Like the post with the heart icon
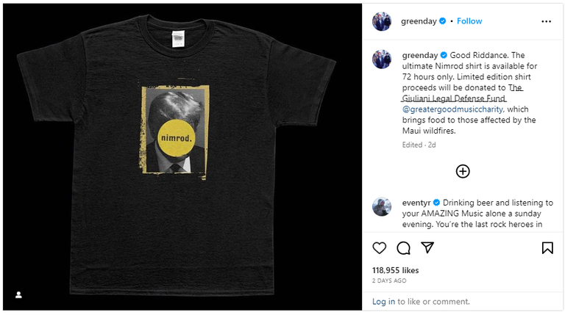Image resolution: width=565 pixels, height=315 pixels. pyautogui.click(x=379, y=247)
